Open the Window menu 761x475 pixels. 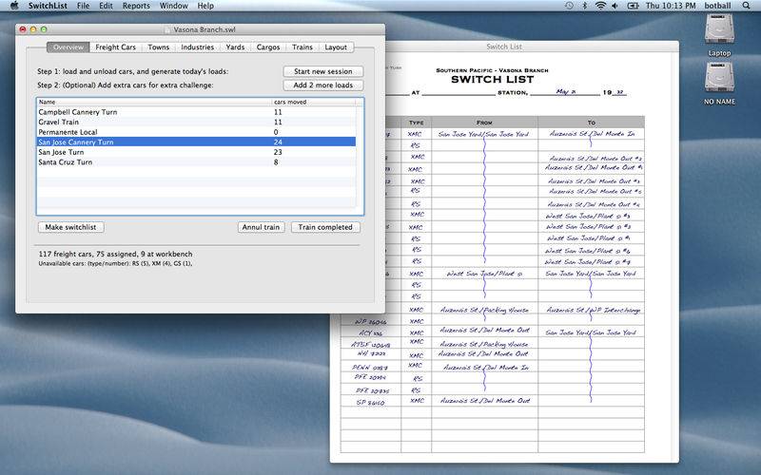point(174,6)
